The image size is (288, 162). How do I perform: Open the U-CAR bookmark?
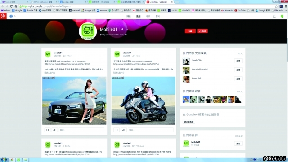coord(172,10)
